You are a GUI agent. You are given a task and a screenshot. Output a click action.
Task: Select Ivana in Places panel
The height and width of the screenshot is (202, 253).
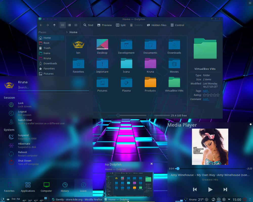pos(51,53)
